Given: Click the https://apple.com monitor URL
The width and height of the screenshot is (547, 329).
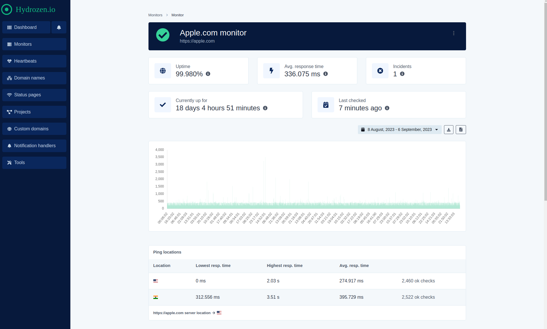Looking at the screenshot, I should click(197, 41).
